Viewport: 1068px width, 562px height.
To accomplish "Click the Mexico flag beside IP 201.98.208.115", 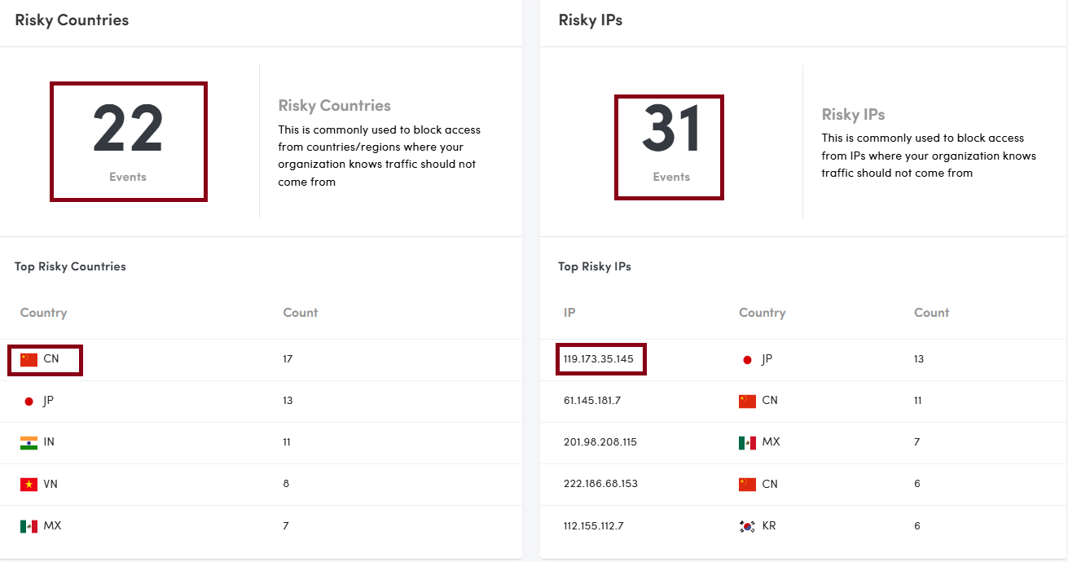I will (748, 442).
